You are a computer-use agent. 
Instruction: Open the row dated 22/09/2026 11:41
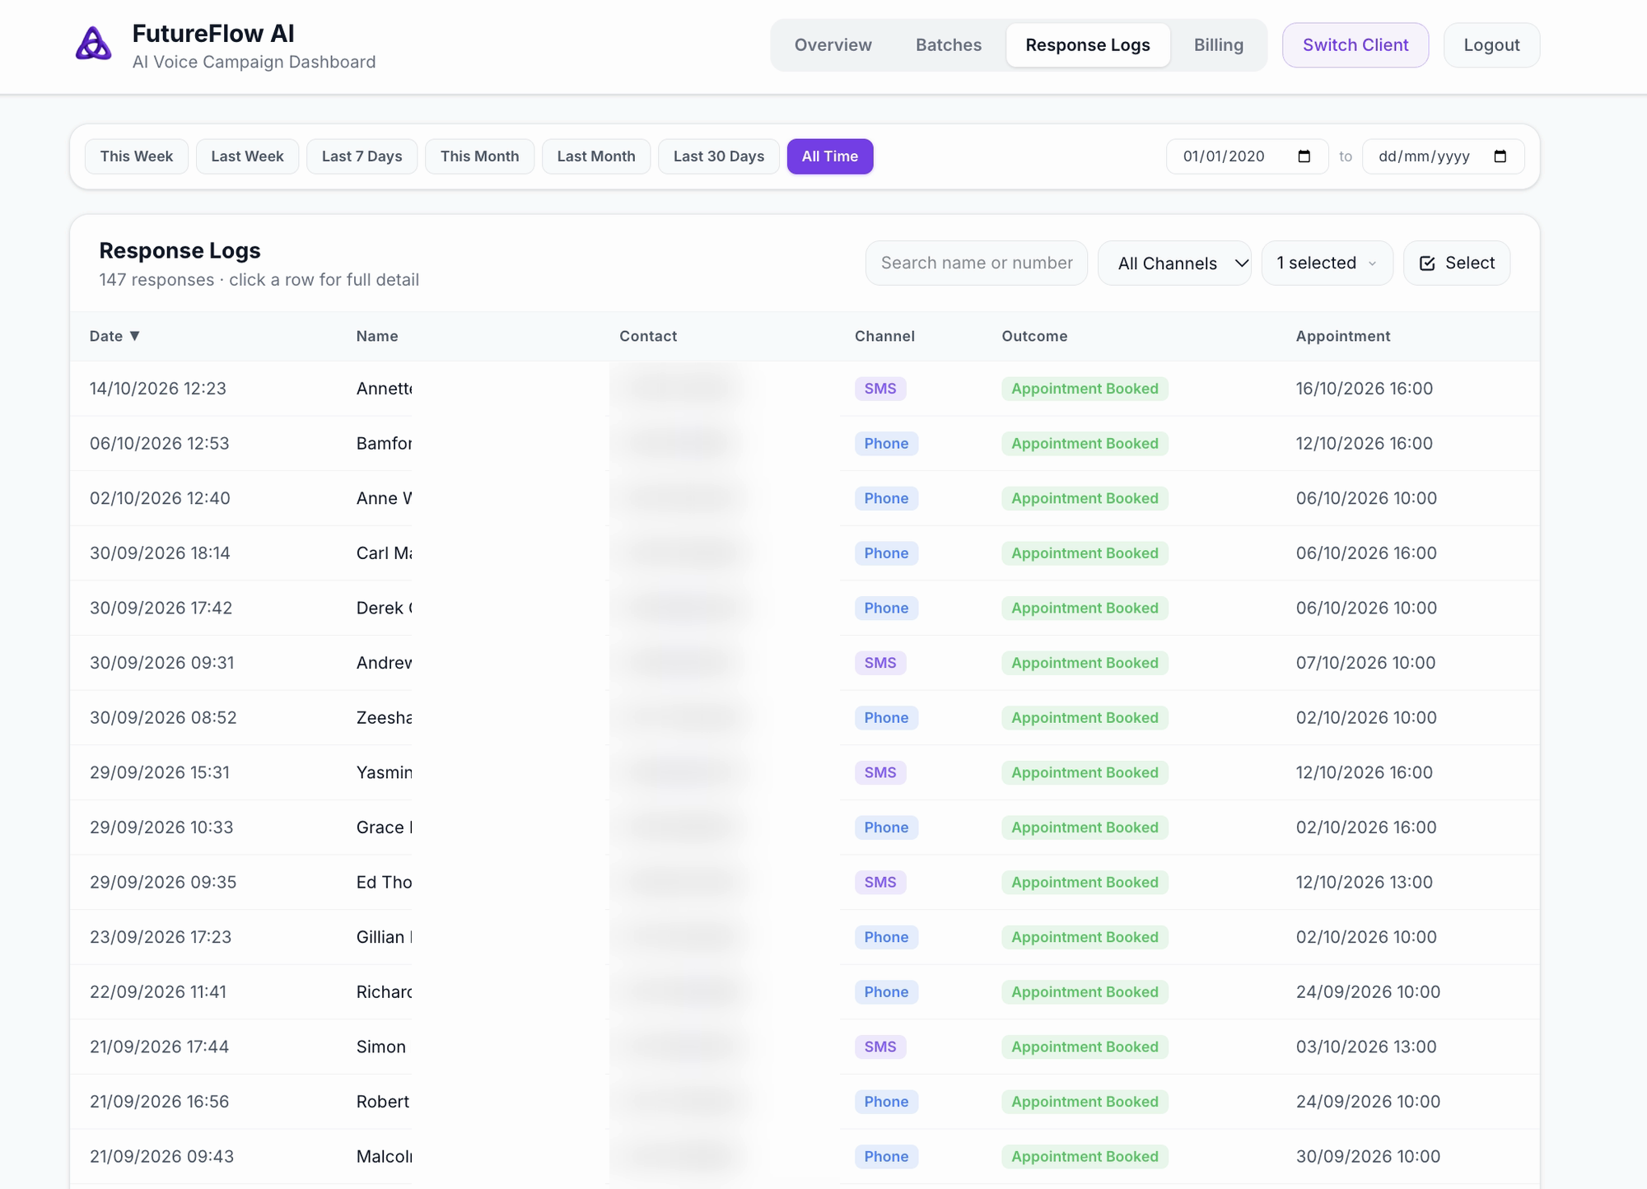click(x=805, y=992)
